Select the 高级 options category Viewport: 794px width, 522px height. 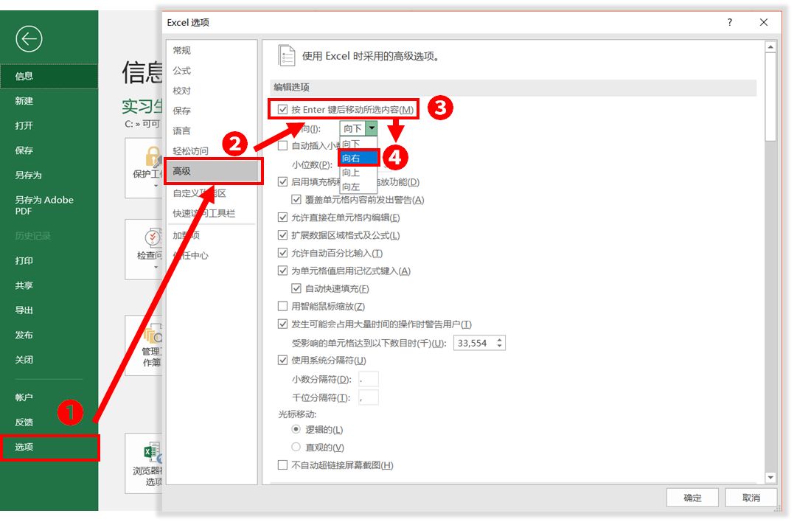[212, 171]
